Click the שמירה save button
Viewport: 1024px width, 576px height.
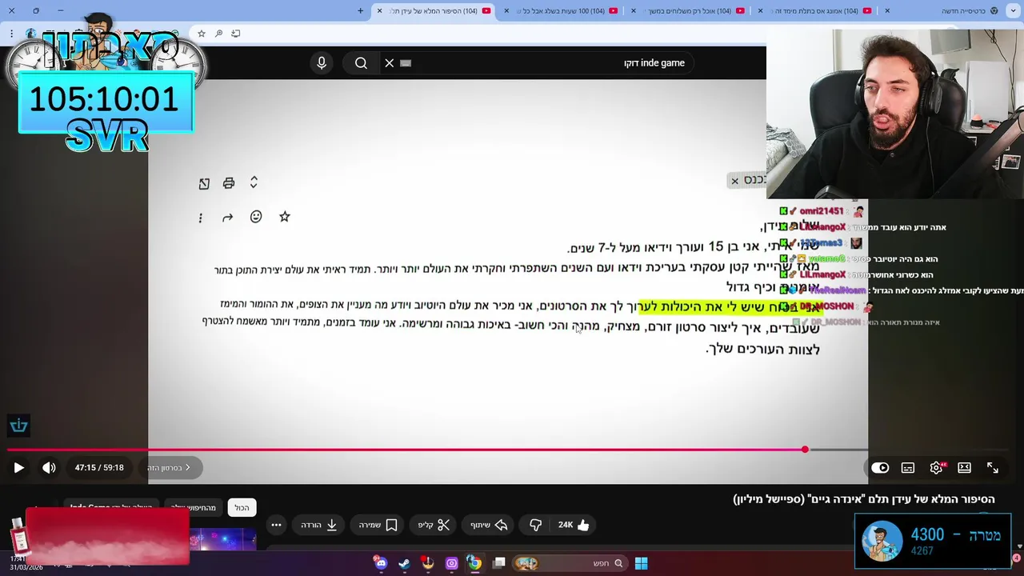[378, 525]
